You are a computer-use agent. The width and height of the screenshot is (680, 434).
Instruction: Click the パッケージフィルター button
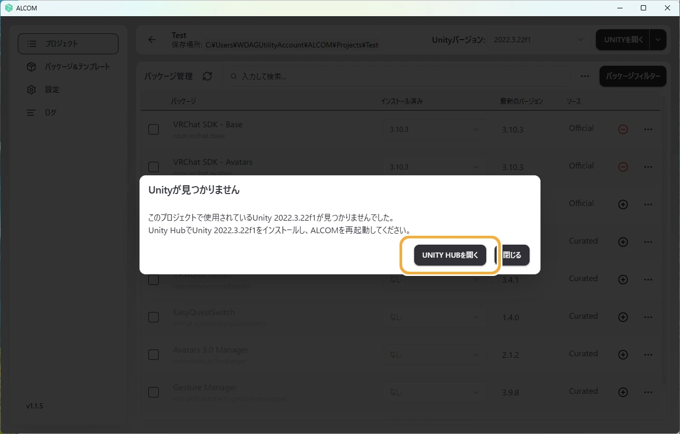coord(633,76)
